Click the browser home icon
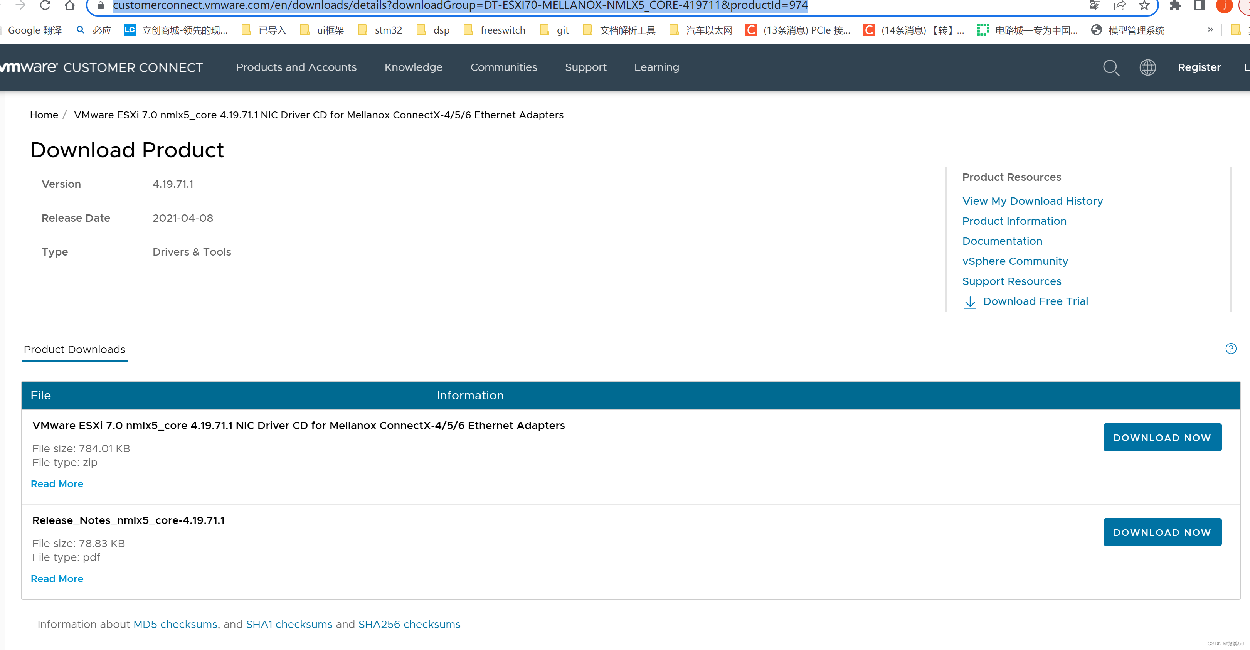The image size is (1250, 650). pos(69,5)
